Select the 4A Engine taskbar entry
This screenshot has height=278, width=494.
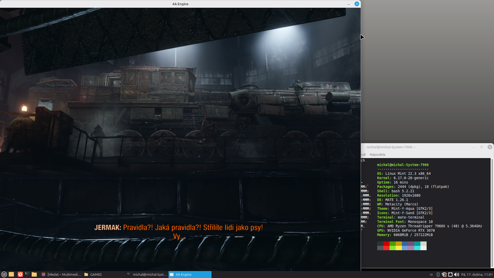(x=190, y=274)
